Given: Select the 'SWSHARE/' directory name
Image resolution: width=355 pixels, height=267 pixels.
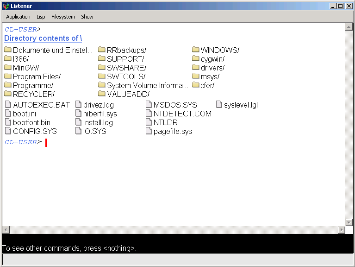Looking at the screenshot, I should click(127, 68).
